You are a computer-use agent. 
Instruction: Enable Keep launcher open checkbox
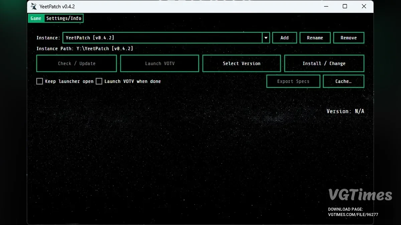pyautogui.click(x=40, y=81)
